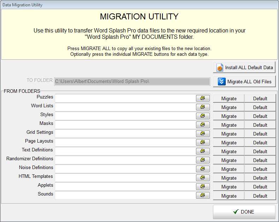Focus the Word Lists folder field
This screenshot has height=222, width=279.
[125, 107]
